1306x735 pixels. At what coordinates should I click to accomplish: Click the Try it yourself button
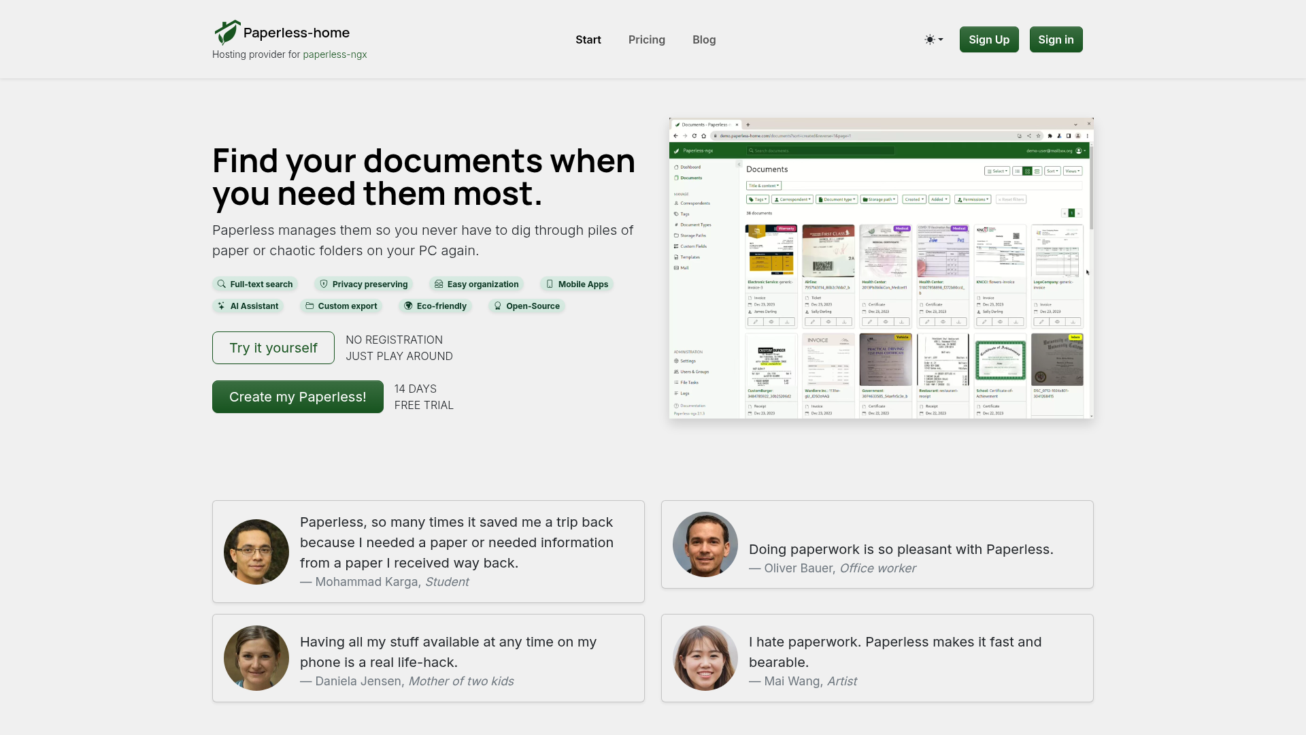(273, 348)
